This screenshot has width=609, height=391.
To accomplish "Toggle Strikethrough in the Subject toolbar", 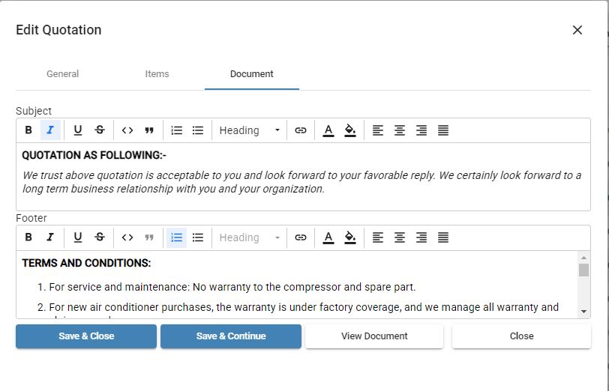I will click(100, 130).
